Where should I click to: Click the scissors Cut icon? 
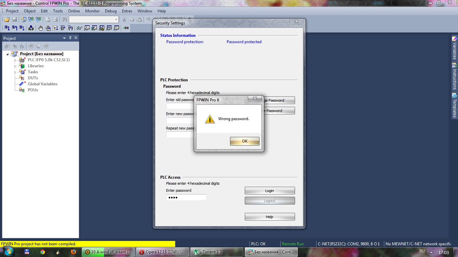[x=124, y=20]
